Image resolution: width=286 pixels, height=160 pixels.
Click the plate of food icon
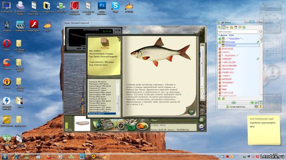coord(142,126)
